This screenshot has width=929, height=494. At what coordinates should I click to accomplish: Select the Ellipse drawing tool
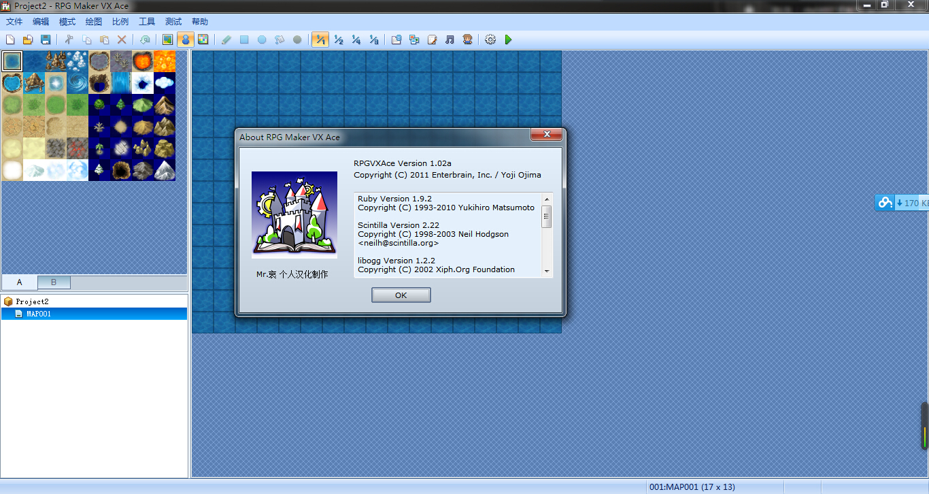click(262, 40)
